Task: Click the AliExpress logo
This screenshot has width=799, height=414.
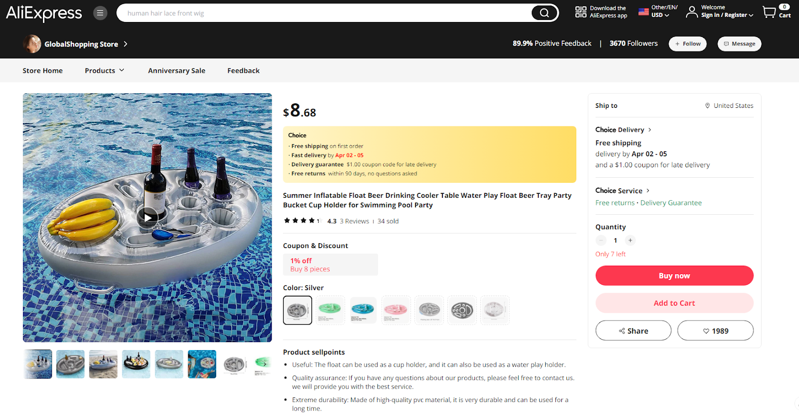Action: (44, 13)
